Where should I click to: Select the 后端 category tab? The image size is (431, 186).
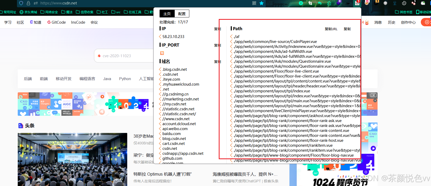tap(28, 79)
